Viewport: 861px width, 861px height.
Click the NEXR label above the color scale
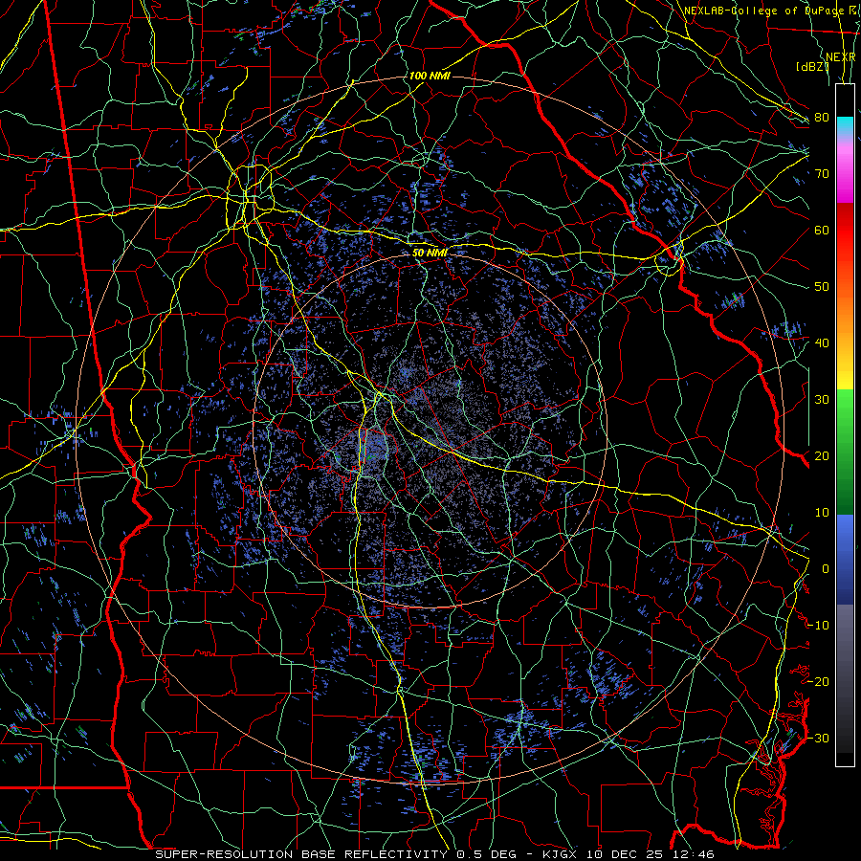click(841, 57)
